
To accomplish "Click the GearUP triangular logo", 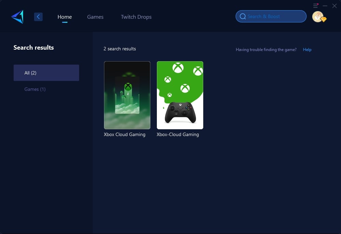I will pyautogui.click(x=17, y=17).
